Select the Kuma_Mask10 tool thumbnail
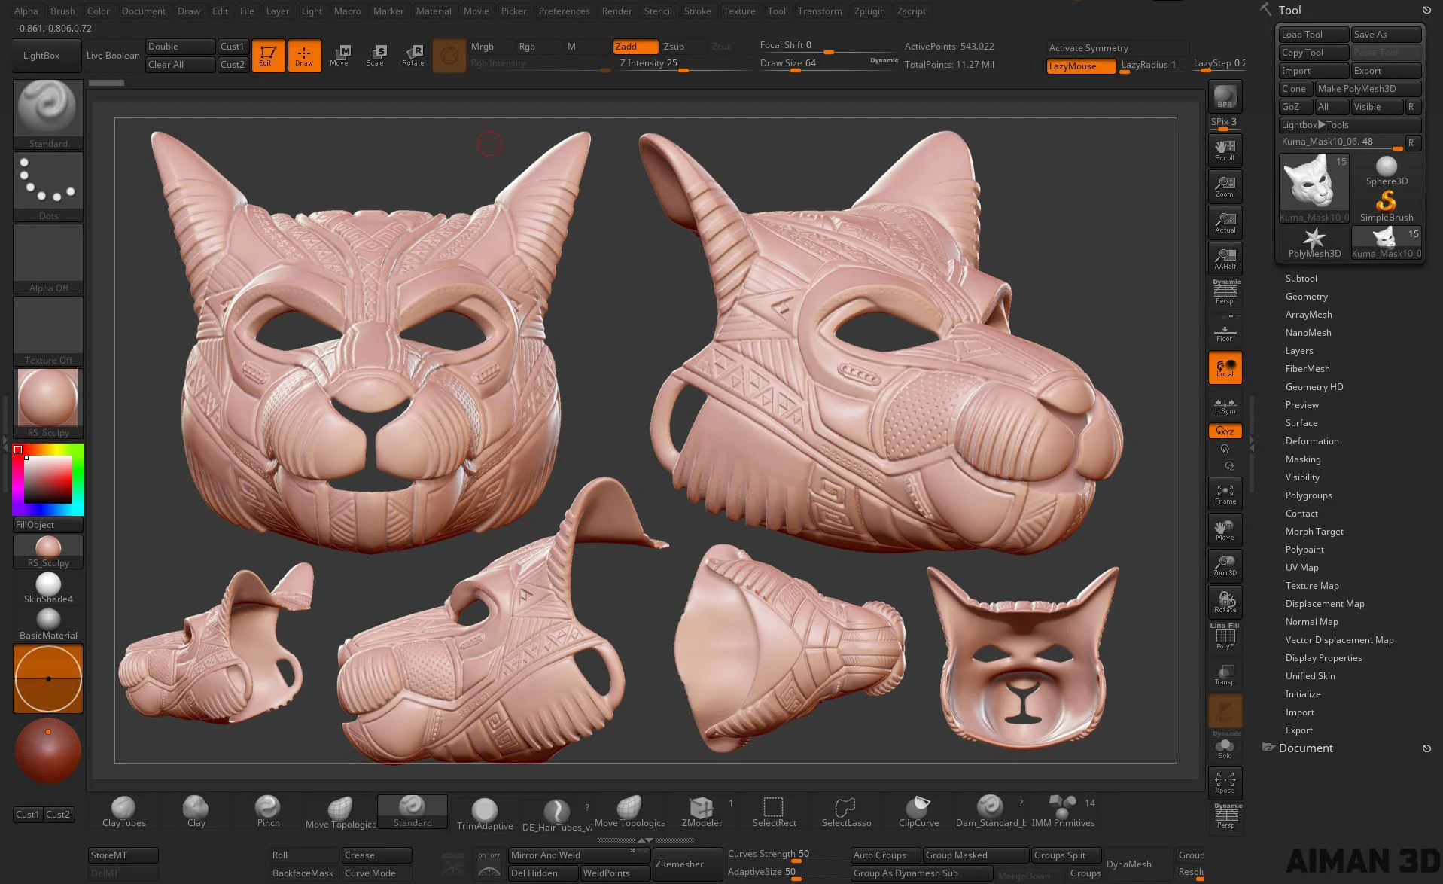 pyautogui.click(x=1314, y=188)
